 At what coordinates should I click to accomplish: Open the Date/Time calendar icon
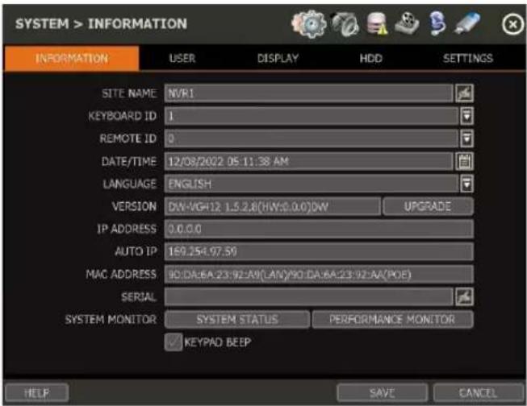465,161
